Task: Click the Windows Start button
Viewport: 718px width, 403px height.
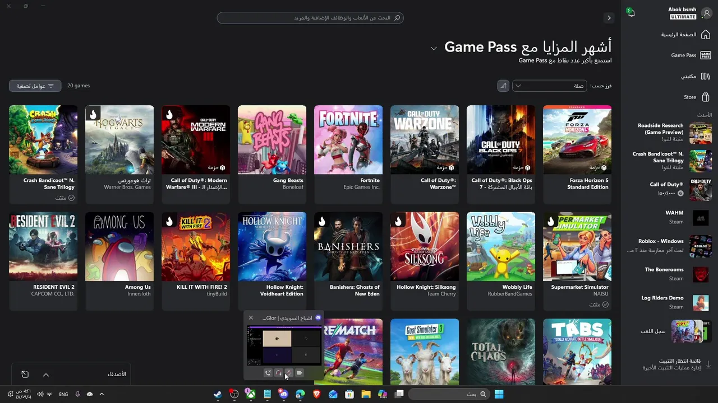Action: [x=499, y=394]
